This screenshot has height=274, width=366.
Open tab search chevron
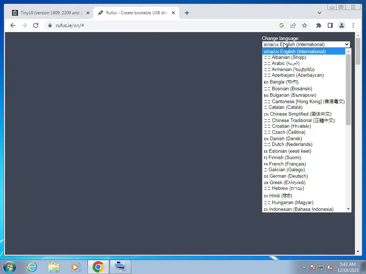point(320,13)
